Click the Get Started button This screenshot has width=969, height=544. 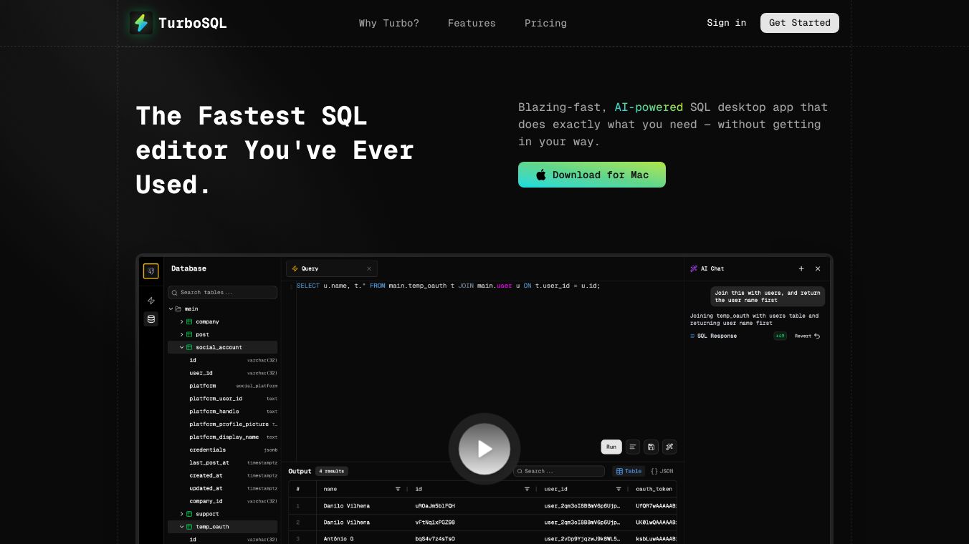[x=799, y=23]
